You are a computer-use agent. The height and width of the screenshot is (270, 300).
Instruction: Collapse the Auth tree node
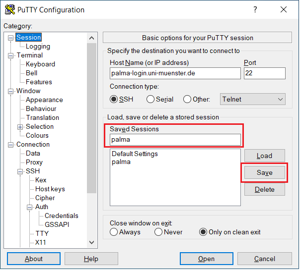click(x=29, y=208)
